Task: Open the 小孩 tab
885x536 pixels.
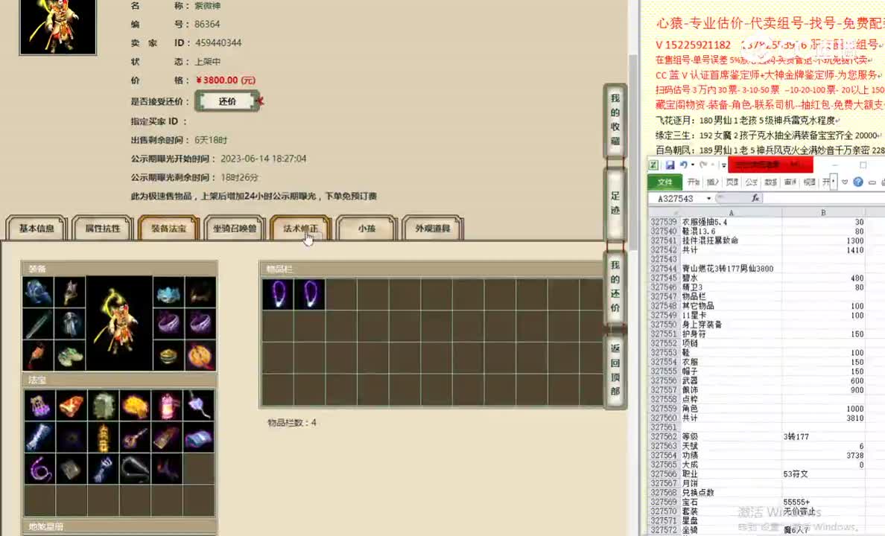Action: click(x=367, y=228)
